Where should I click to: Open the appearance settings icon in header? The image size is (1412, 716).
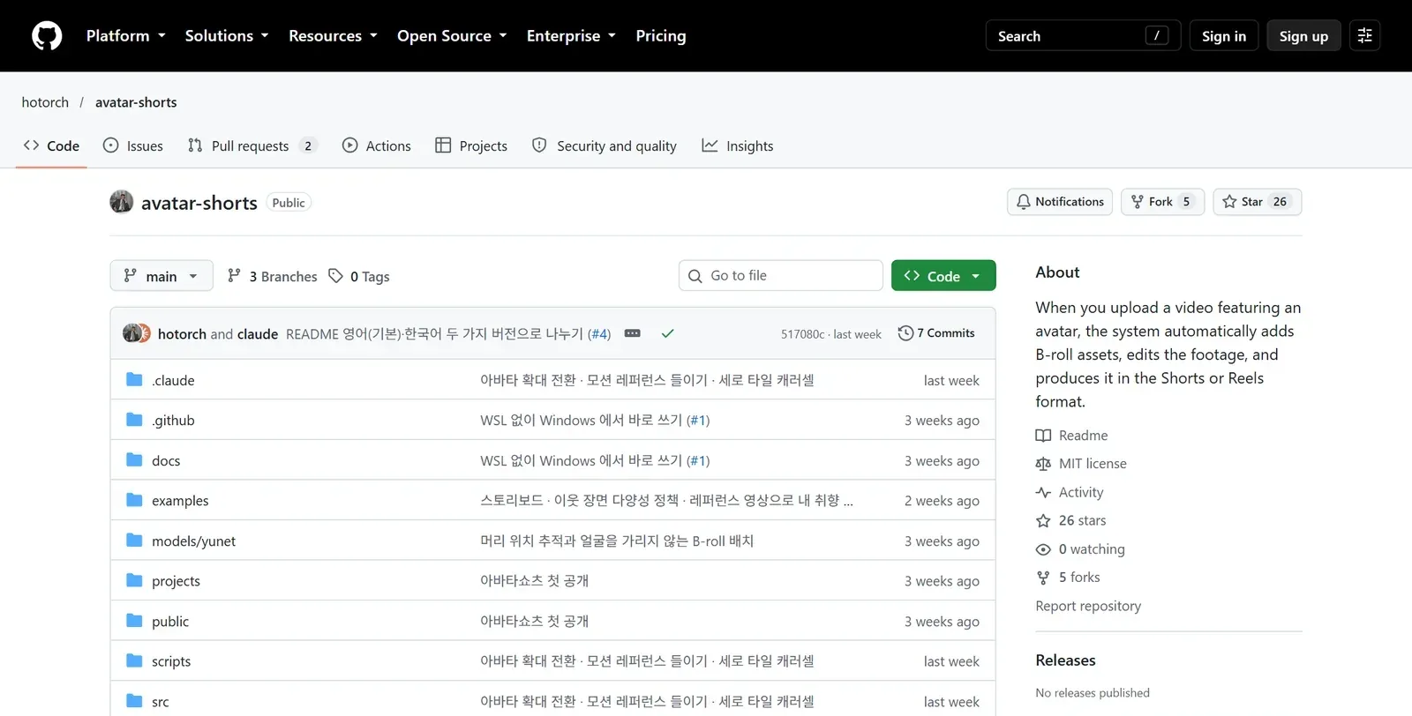(x=1364, y=36)
